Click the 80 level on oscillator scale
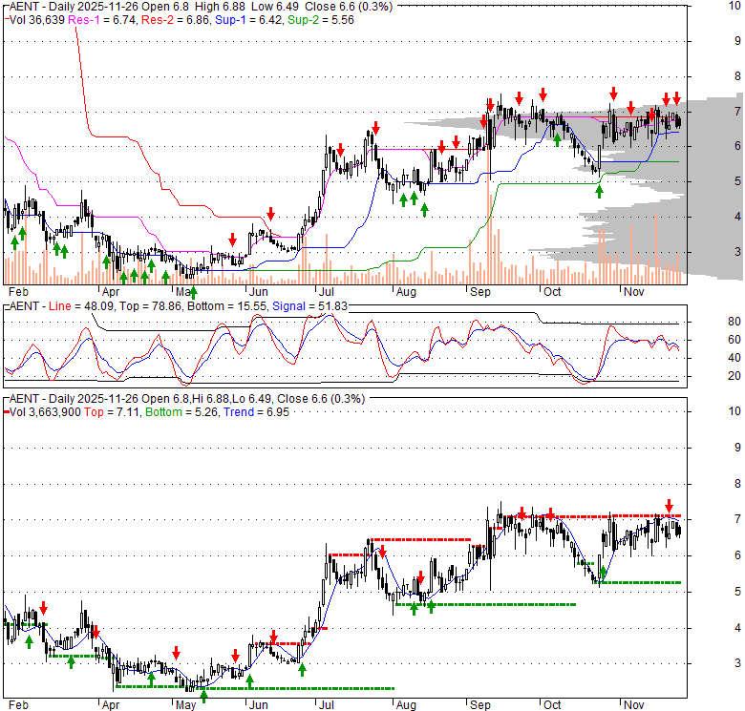 [x=734, y=322]
